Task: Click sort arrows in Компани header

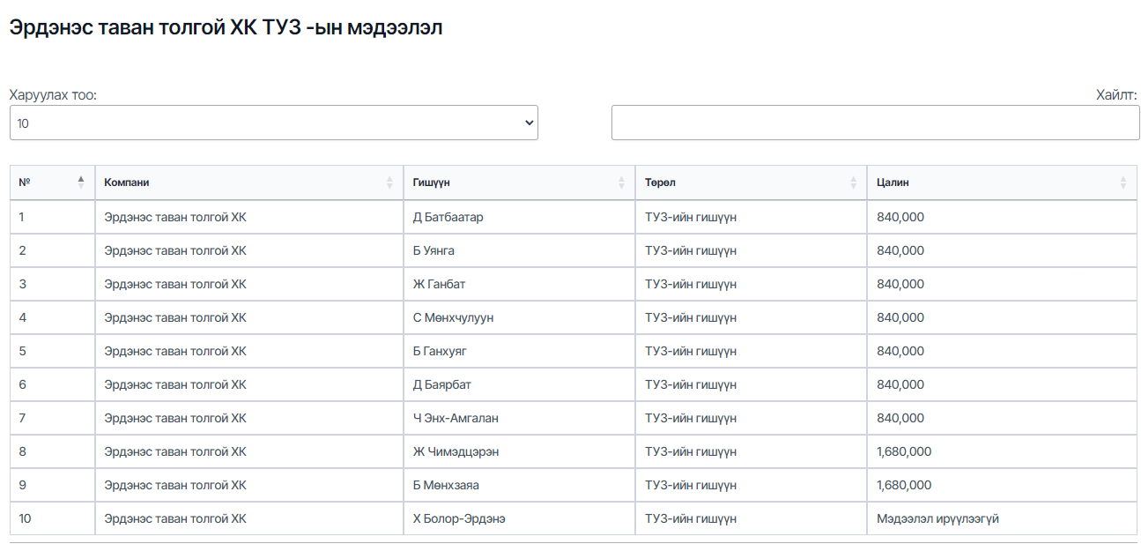Action: pos(389,183)
